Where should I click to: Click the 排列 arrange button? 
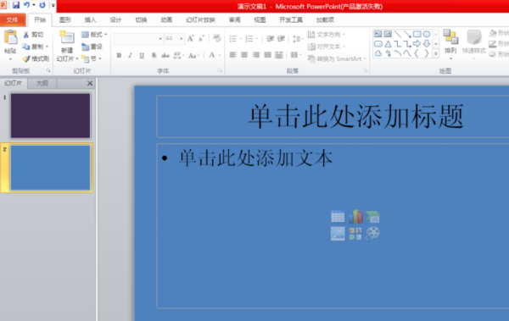450,44
